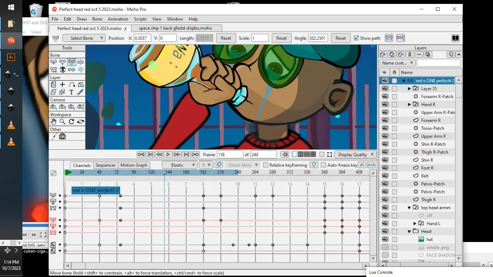Toggle audio mute speaker icon
Viewport: 493px width, 277px height.
point(285,155)
